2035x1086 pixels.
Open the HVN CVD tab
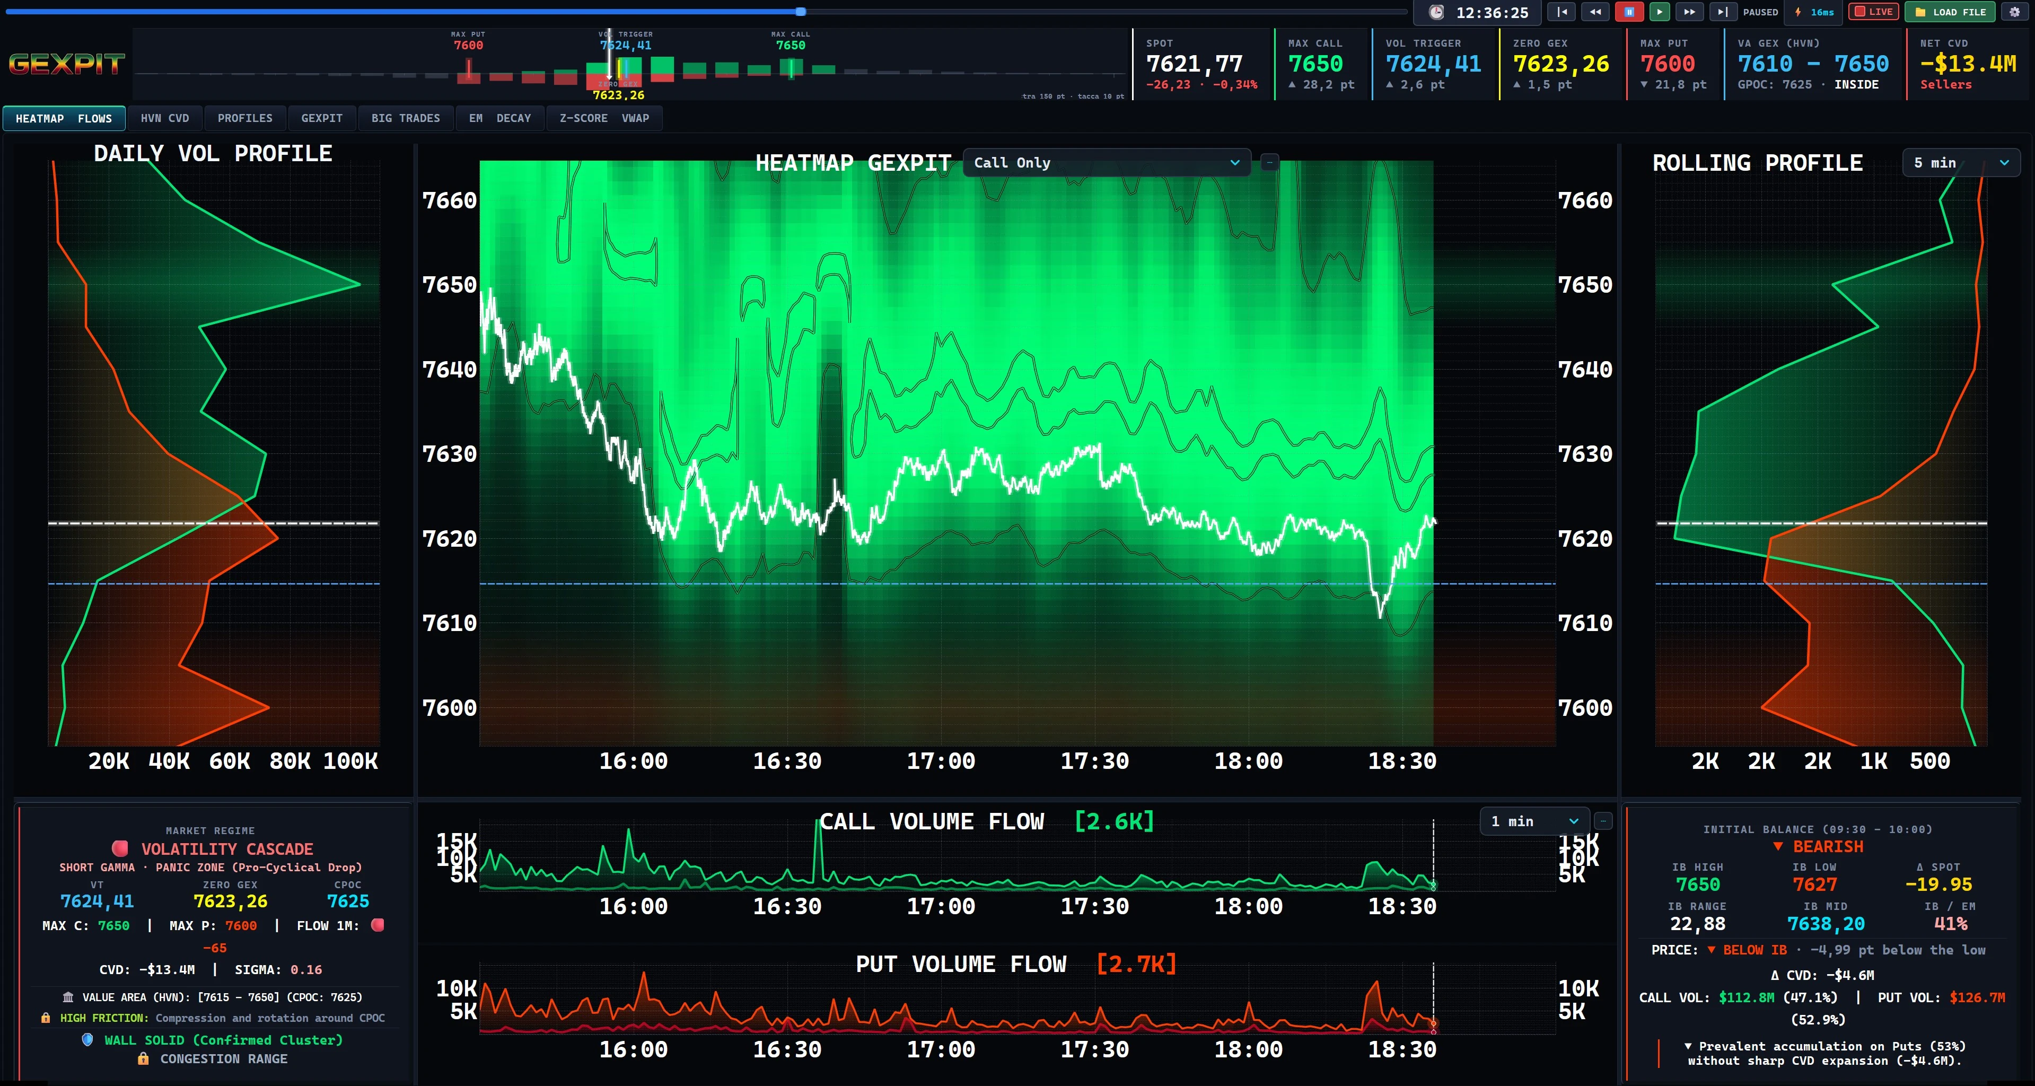165,118
